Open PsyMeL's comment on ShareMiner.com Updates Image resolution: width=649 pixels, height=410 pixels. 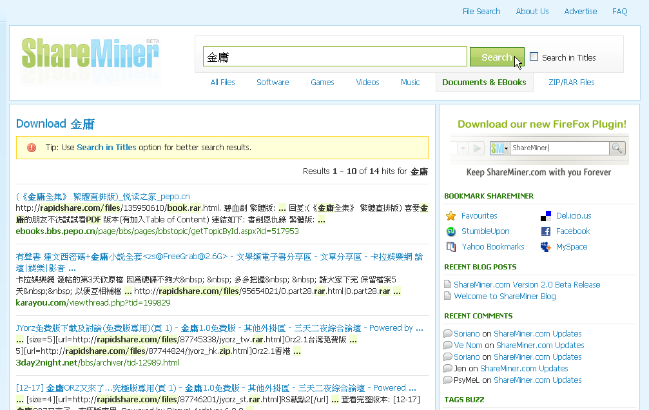tap(538, 380)
